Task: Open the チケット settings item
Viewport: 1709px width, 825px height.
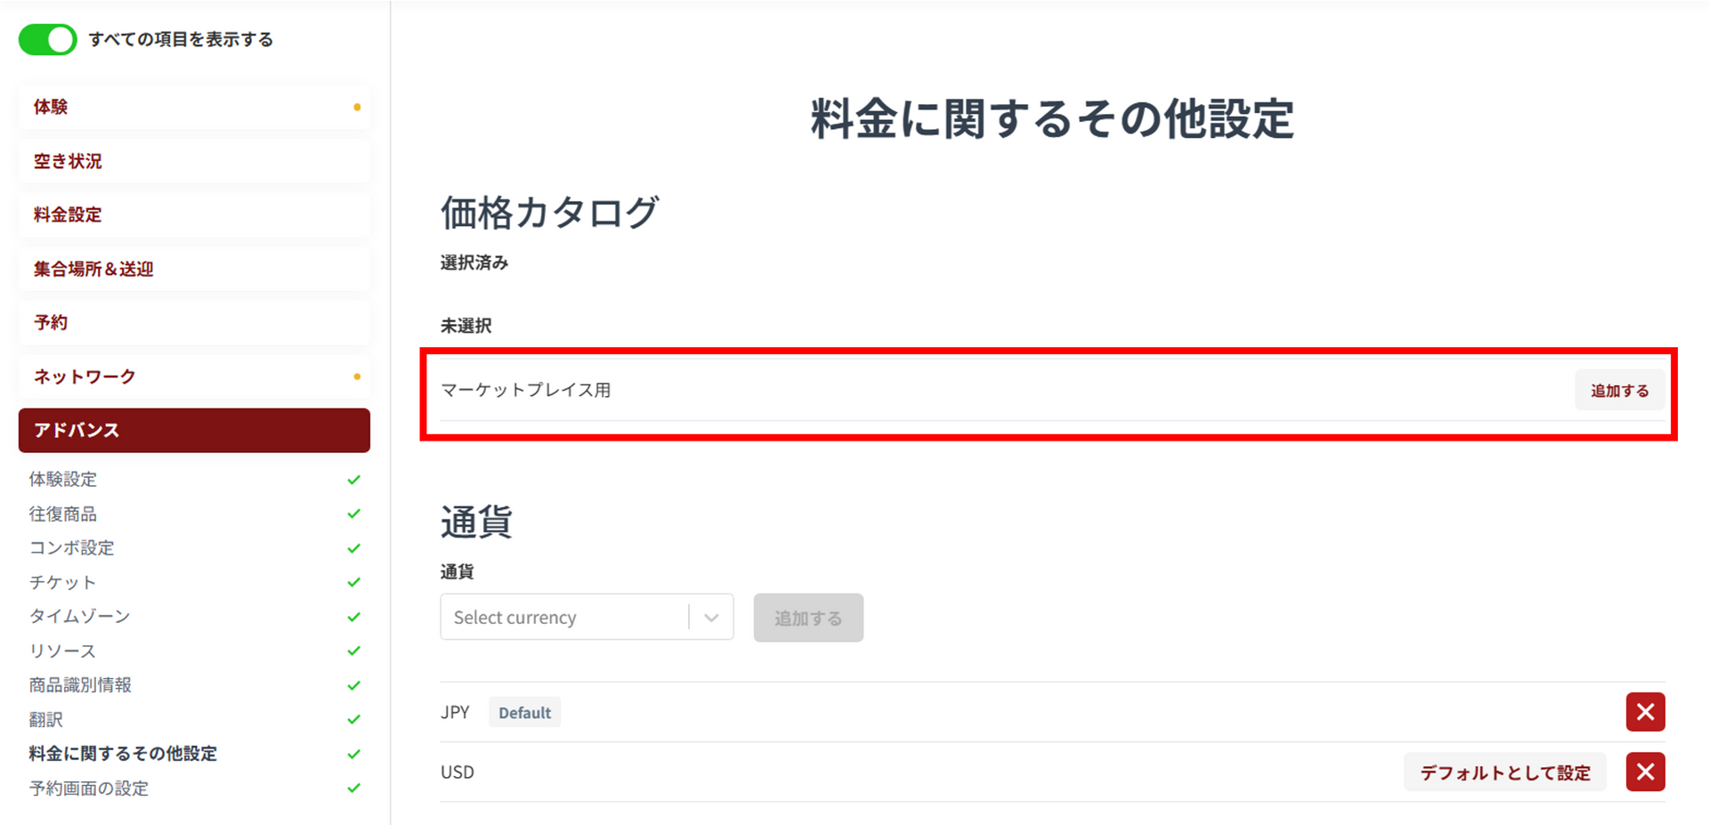Action: pyautogui.click(x=62, y=582)
